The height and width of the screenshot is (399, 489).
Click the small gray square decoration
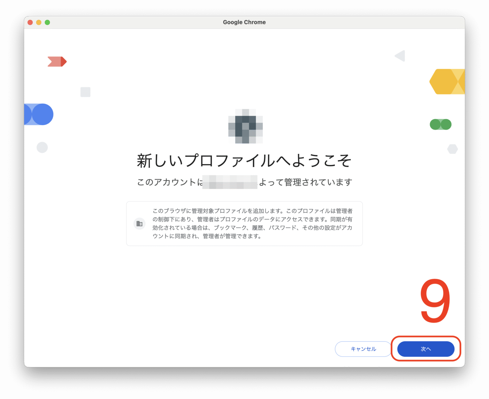85,92
